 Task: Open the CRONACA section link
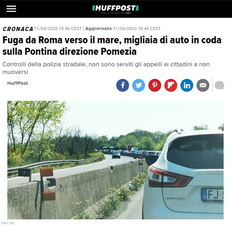(x=18, y=29)
